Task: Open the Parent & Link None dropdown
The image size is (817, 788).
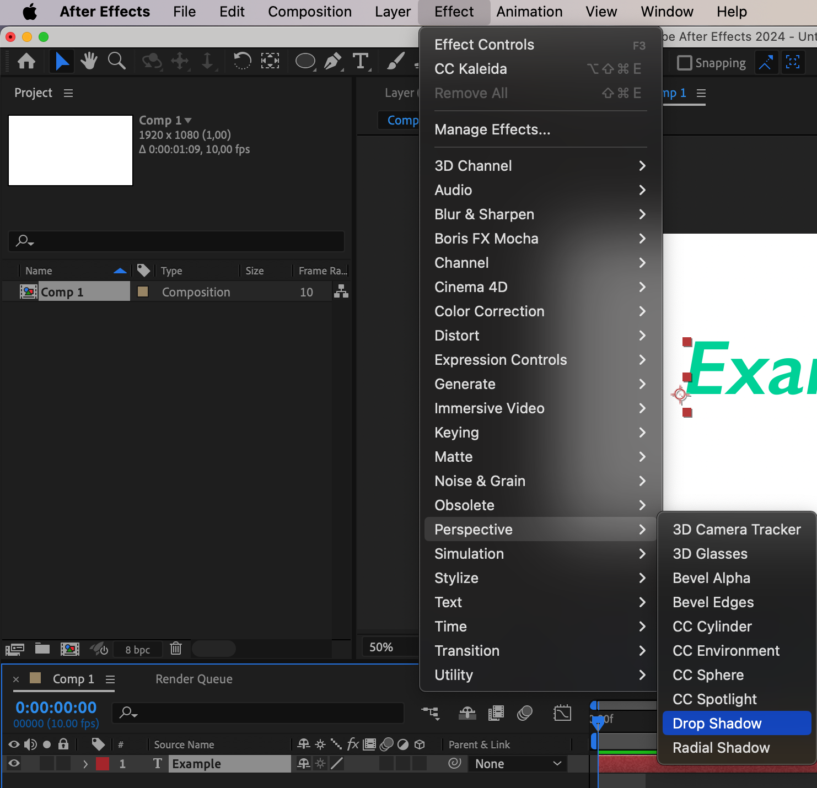Action: coord(518,764)
